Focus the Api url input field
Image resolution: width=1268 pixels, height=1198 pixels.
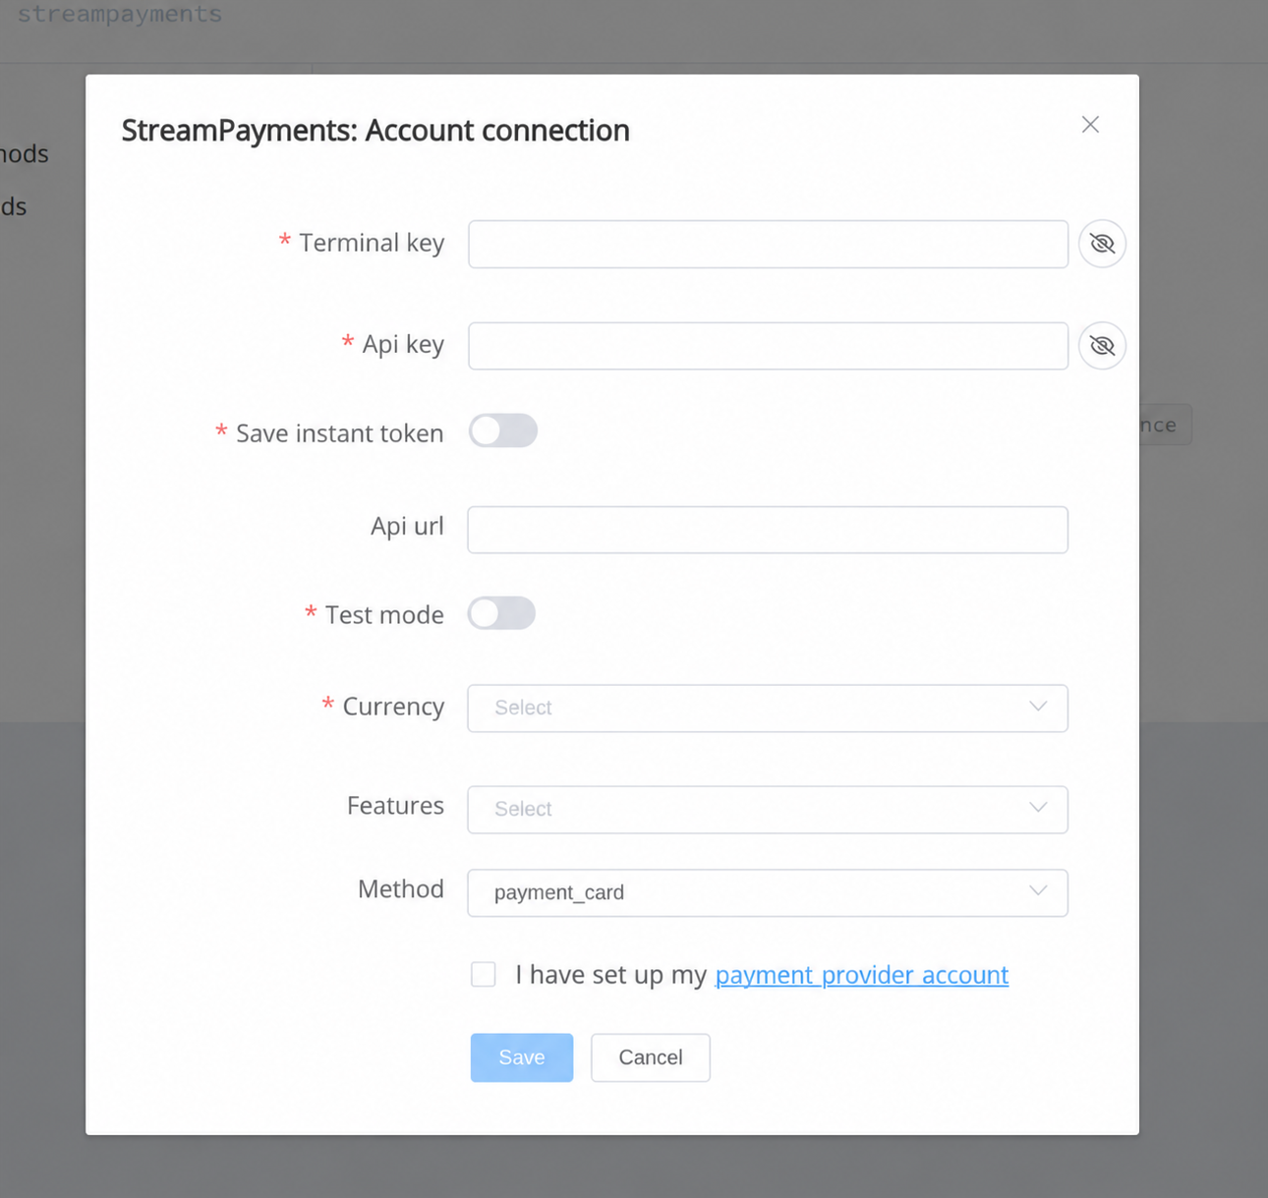coord(768,530)
